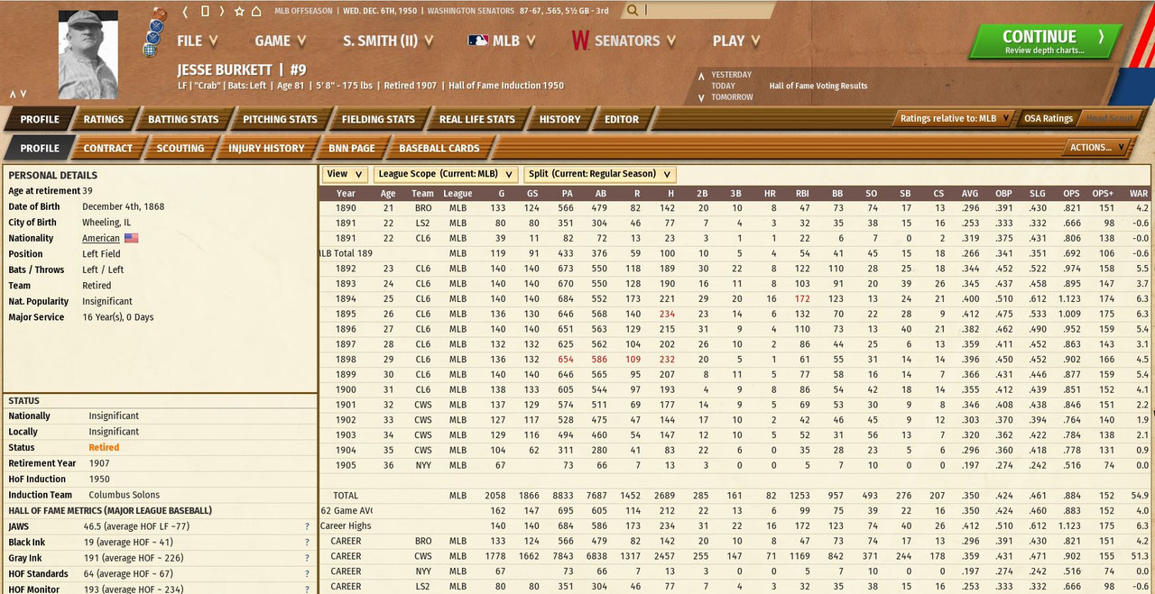Click the up arrow beside YESTERDAY

[701, 76]
